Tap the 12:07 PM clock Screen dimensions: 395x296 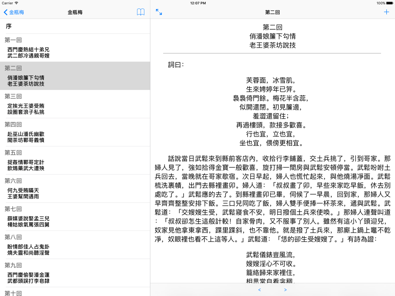point(198,3)
